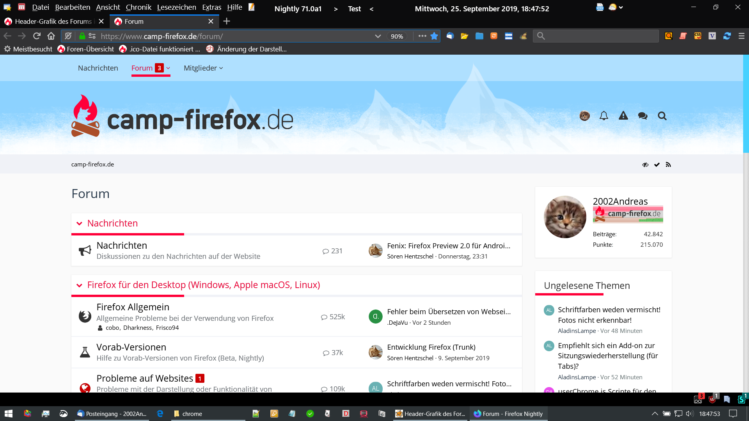Collapse the Firefox für den Desktop category
This screenshot has height=421, width=749.
click(79, 285)
